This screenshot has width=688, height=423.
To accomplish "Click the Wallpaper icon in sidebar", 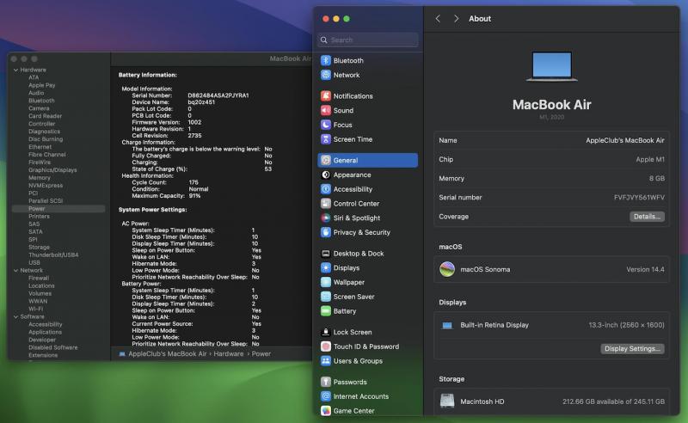I will pyautogui.click(x=326, y=282).
